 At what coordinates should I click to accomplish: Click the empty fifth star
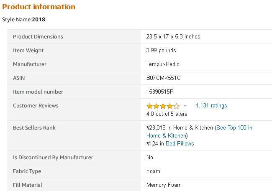(x=177, y=106)
